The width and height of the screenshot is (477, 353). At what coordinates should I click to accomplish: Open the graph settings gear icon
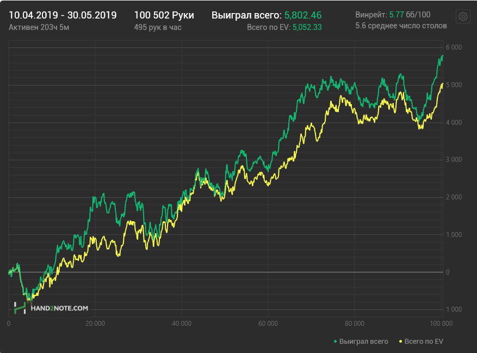pyautogui.click(x=463, y=16)
